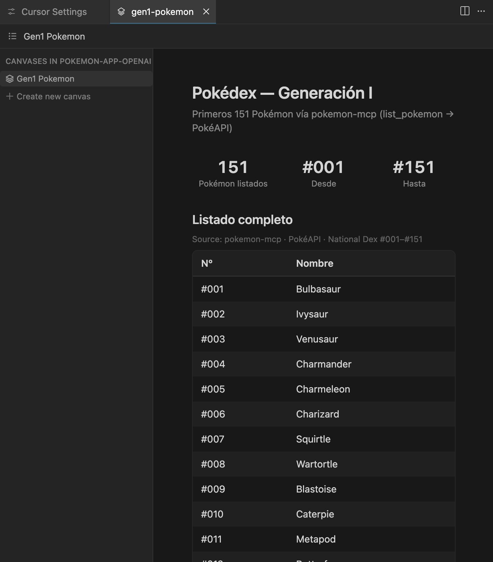Click the Metapod name cell
493x562 pixels.
click(x=316, y=539)
